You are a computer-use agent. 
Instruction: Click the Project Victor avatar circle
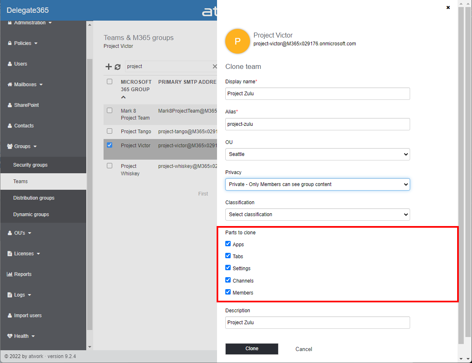(237, 41)
